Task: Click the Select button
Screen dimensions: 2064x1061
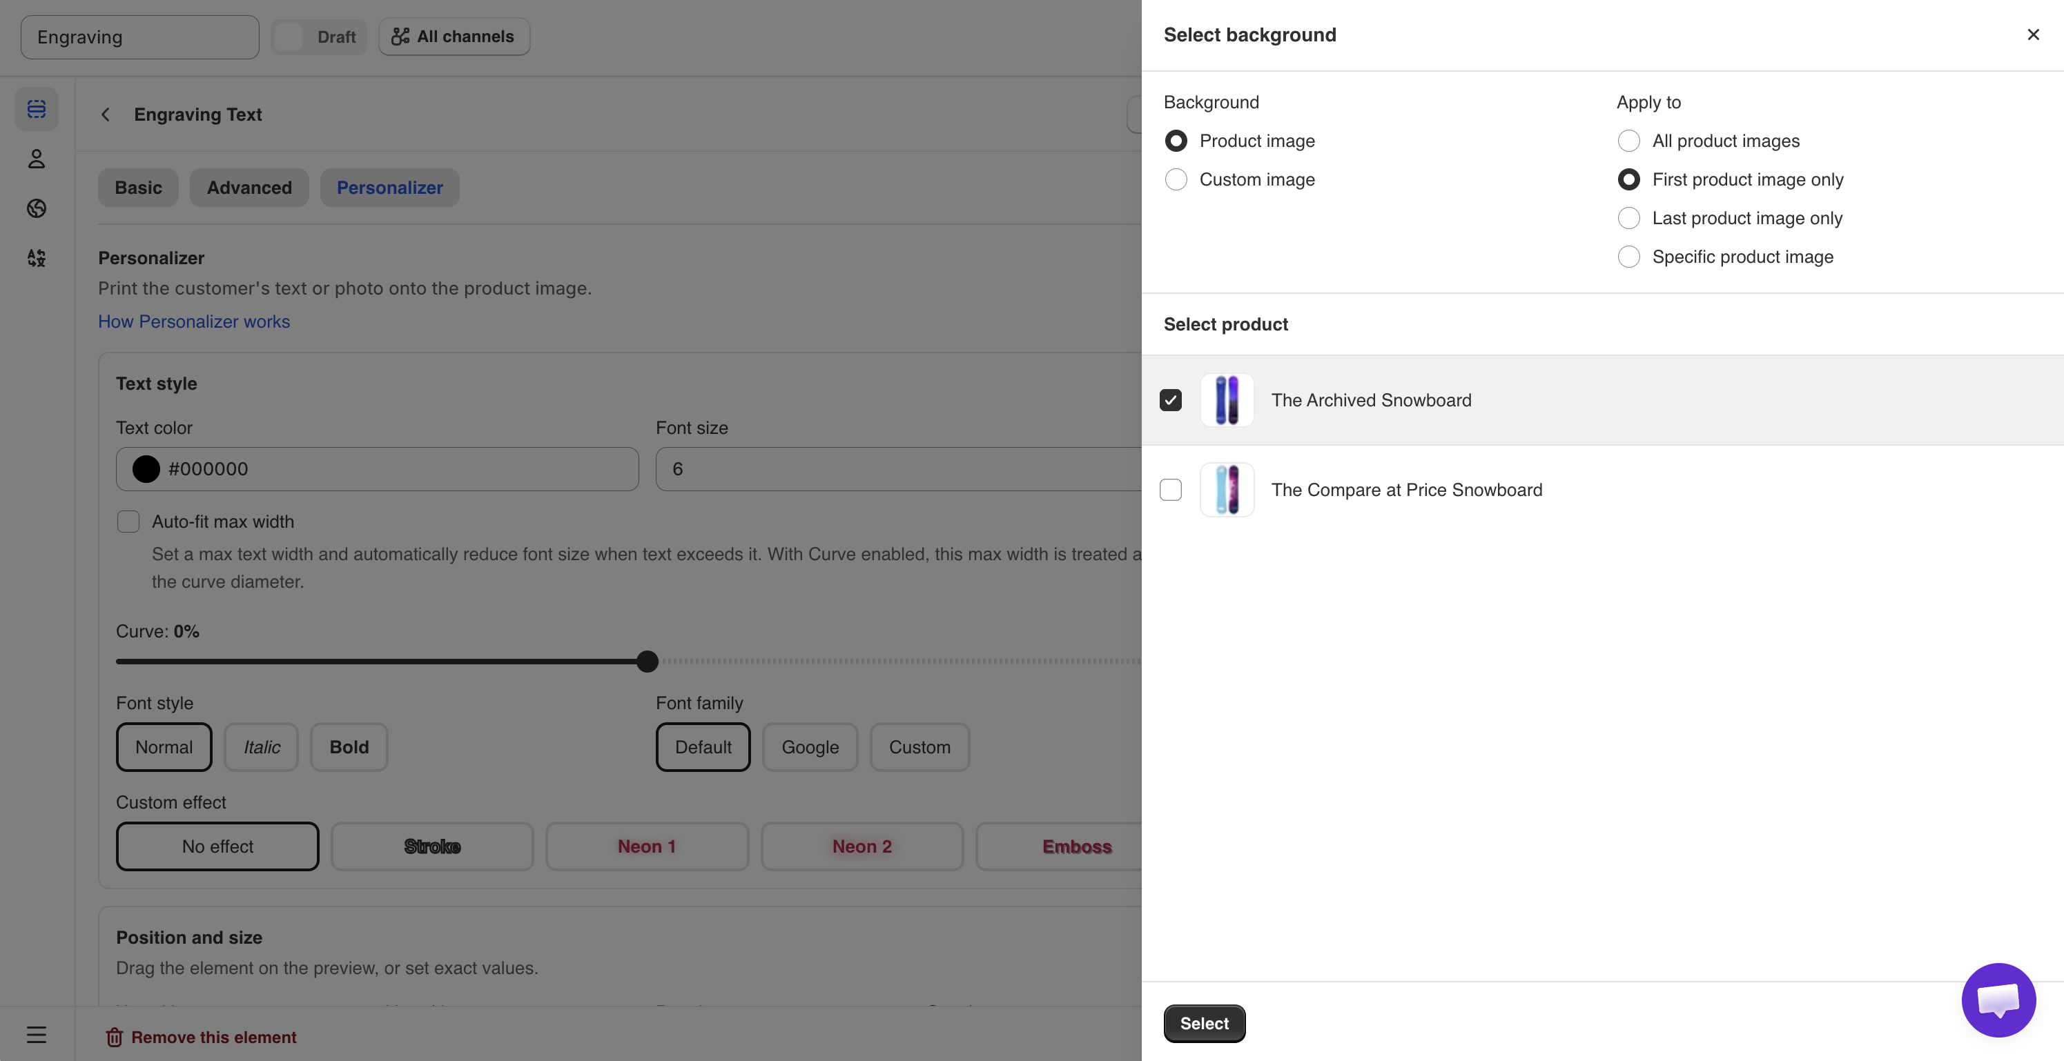Action: tap(1205, 1023)
